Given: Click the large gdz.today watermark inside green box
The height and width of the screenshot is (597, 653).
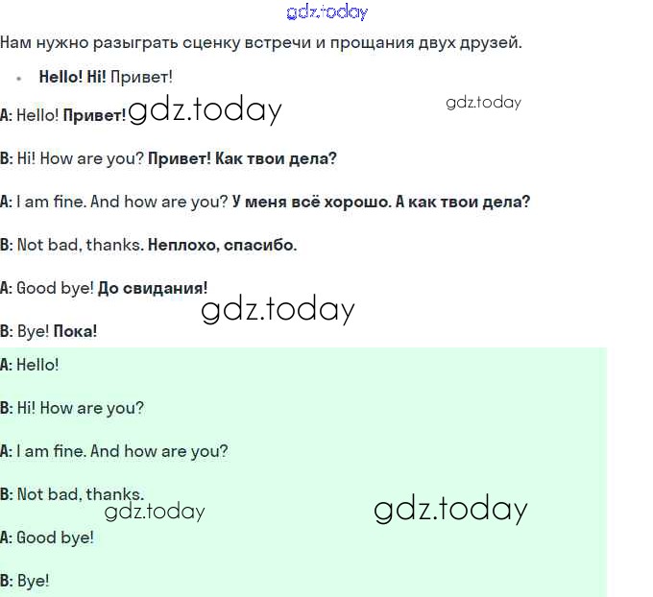Looking at the screenshot, I should pos(450,509).
